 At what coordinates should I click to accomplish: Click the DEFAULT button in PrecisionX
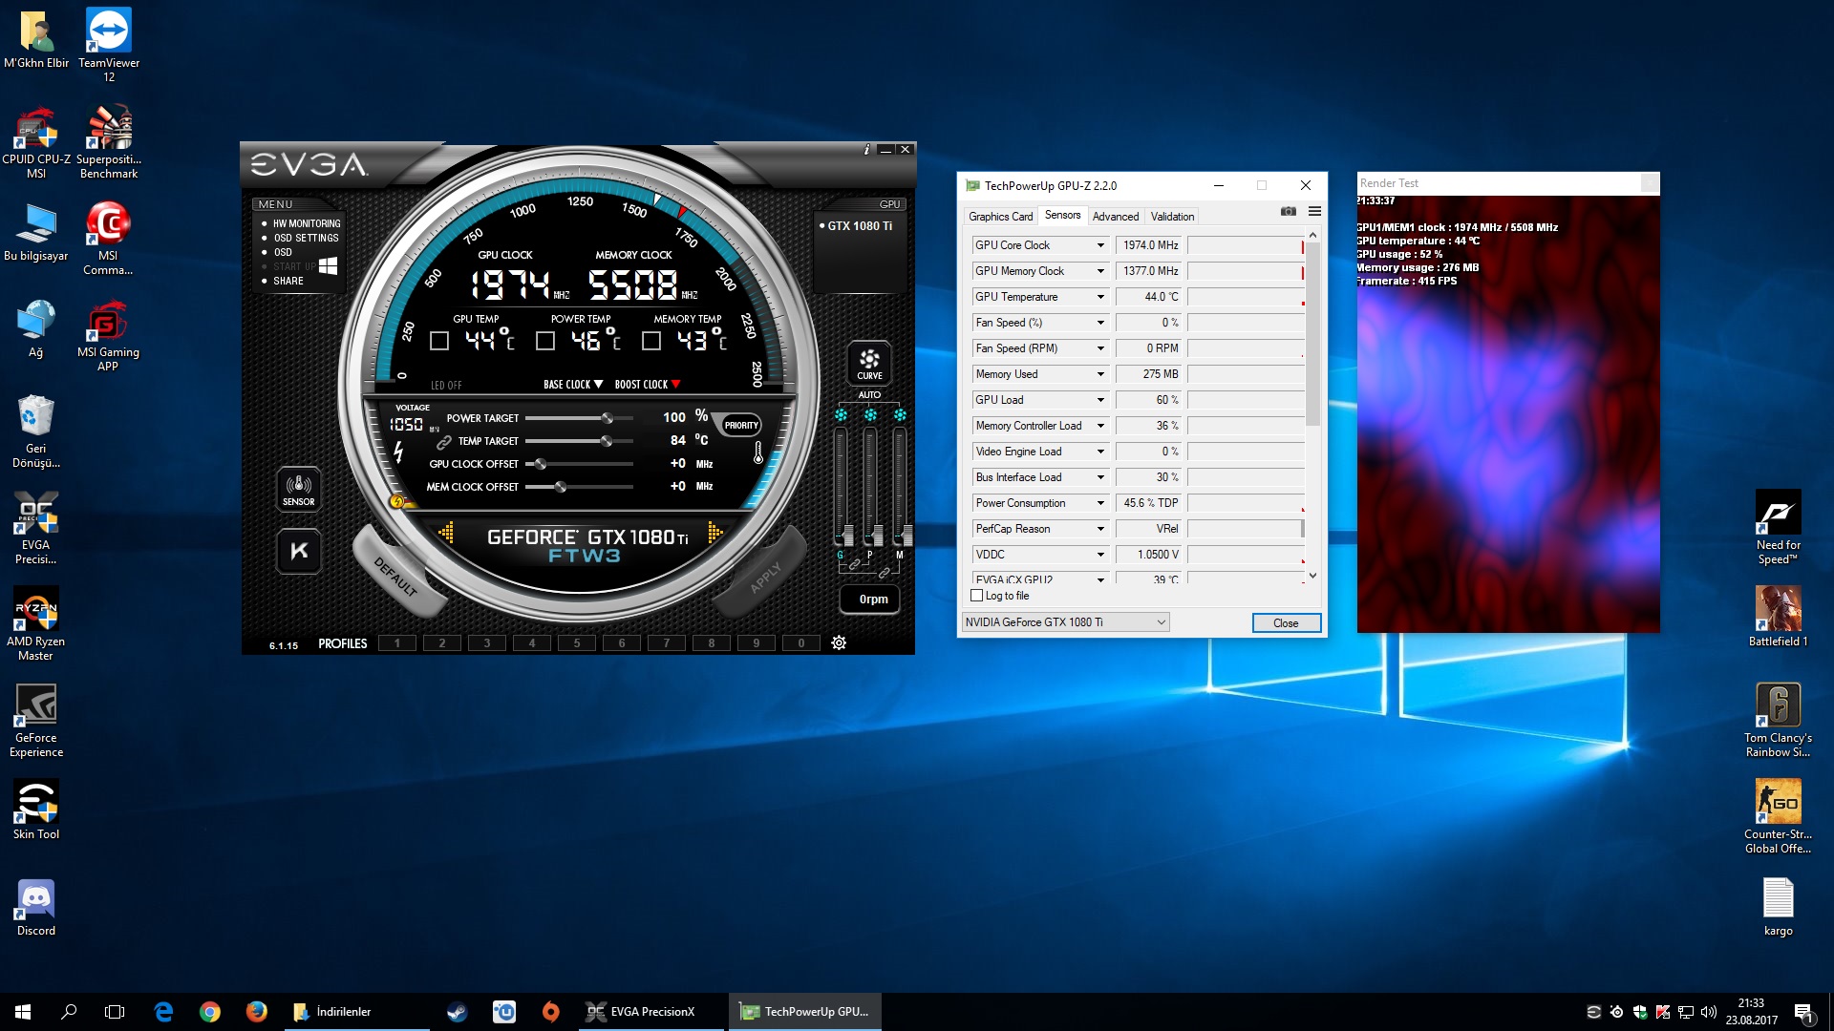[x=397, y=576]
